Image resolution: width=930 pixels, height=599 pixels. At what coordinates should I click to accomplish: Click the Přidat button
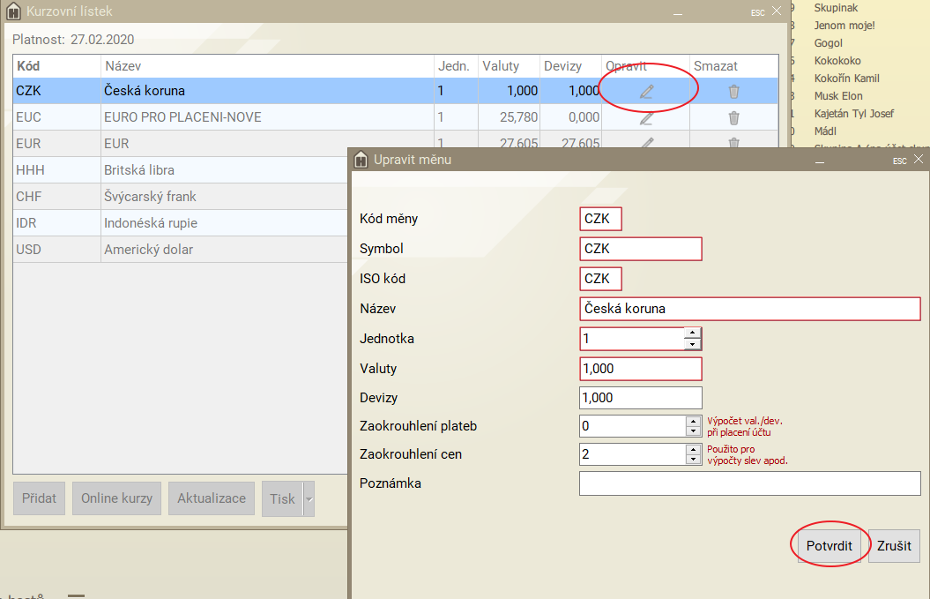[x=40, y=498]
